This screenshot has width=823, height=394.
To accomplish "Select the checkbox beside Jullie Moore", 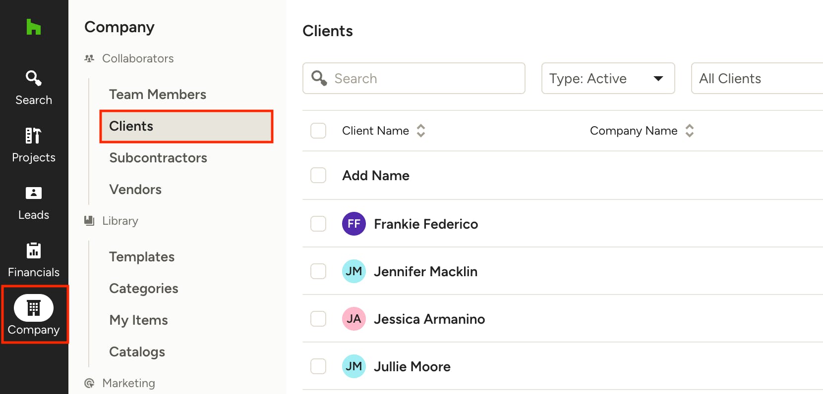I will click(318, 366).
